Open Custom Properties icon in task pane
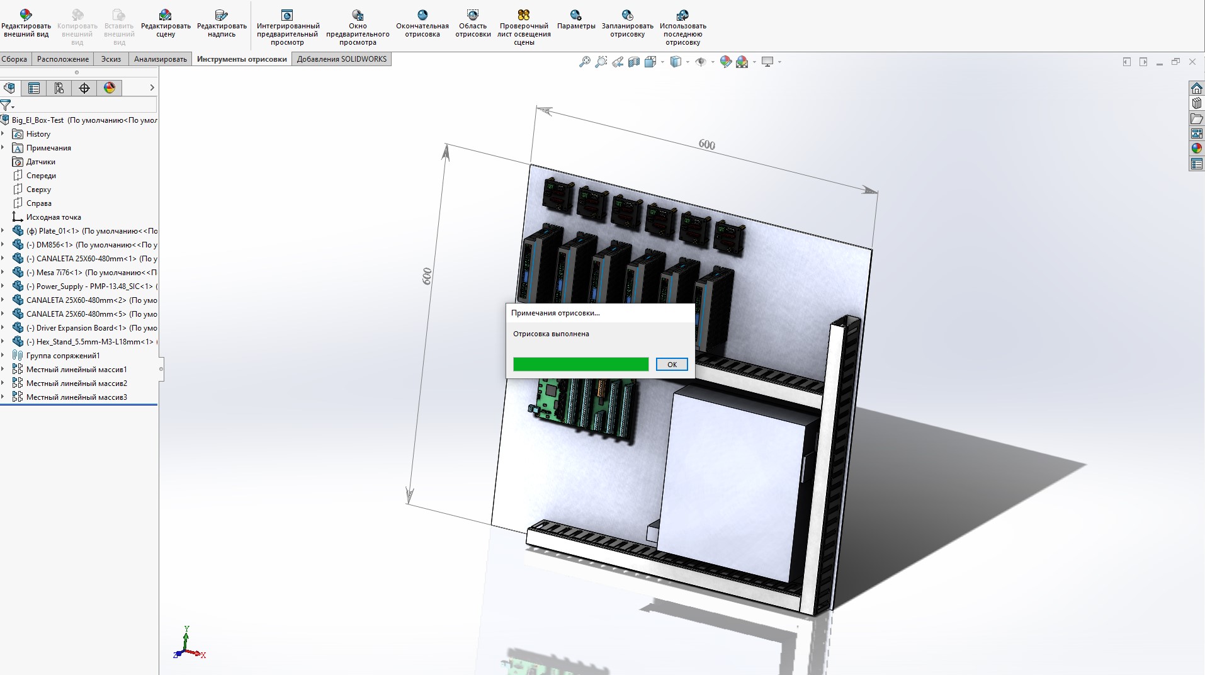The image size is (1205, 675). (1197, 164)
